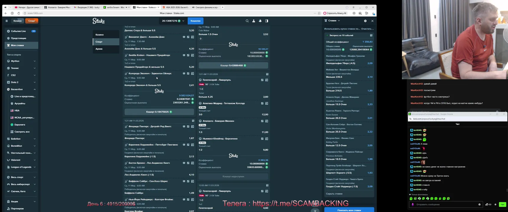Image resolution: width=508 pixels, height=212 pixels.
Task: Expand the Футбол sports category
Action: click(x=35, y=61)
